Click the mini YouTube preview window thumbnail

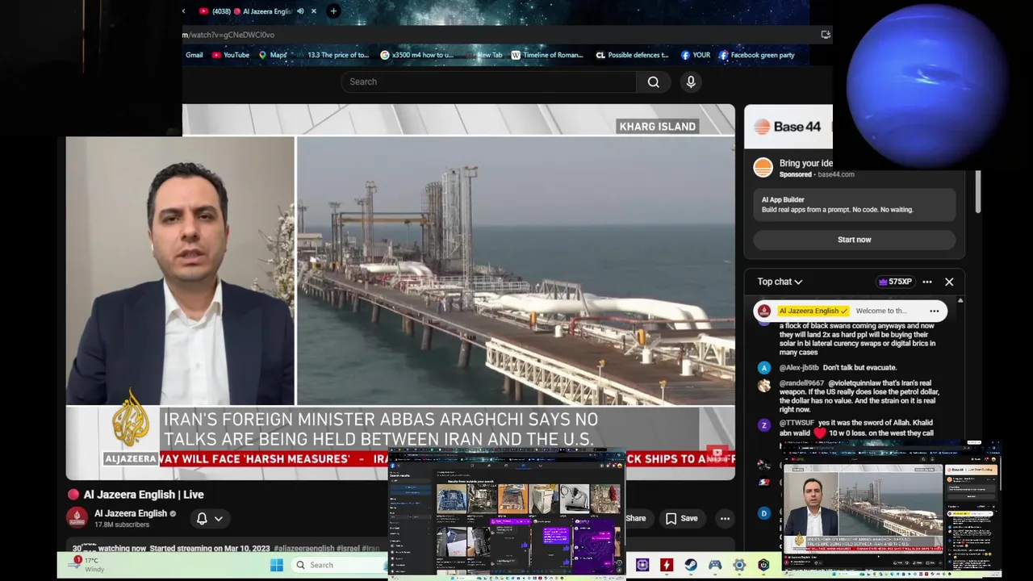[892, 509]
